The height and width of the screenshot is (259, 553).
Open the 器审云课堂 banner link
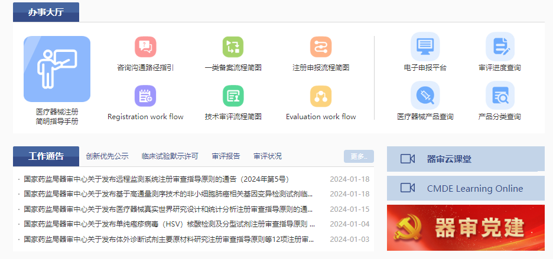(x=466, y=159)
